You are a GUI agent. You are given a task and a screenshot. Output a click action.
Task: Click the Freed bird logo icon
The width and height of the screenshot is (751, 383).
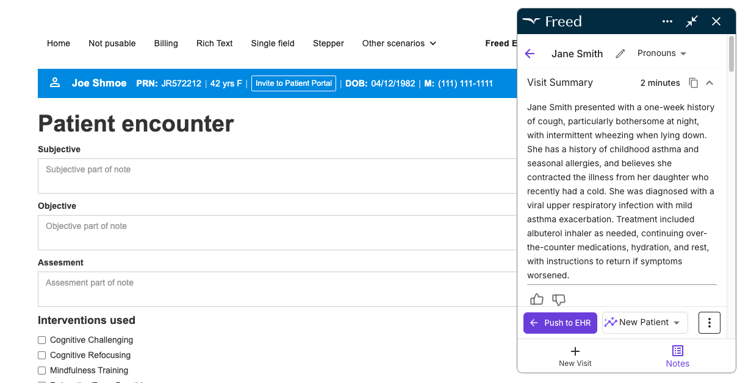(532, 21)
